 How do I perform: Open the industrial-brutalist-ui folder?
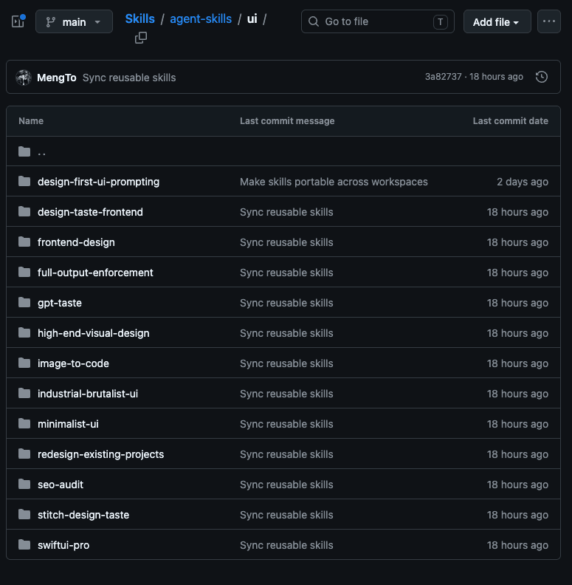click(88, 394)
